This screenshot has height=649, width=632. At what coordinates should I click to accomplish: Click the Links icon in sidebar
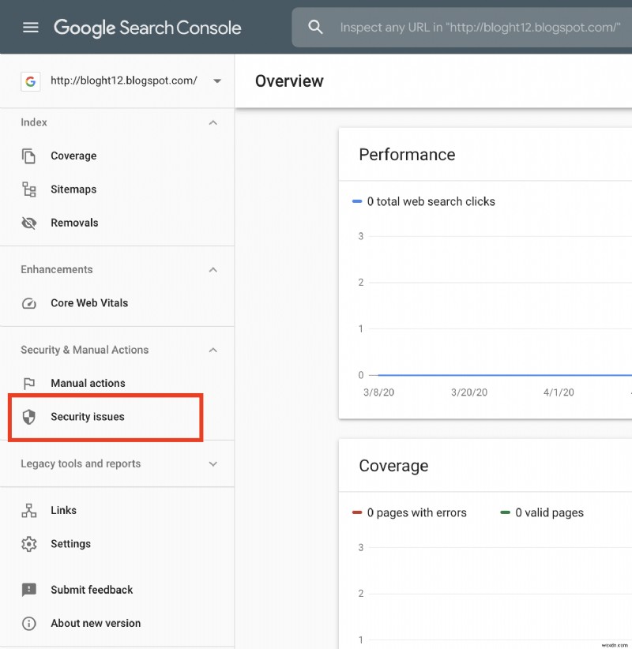click(x=29, y=510)
